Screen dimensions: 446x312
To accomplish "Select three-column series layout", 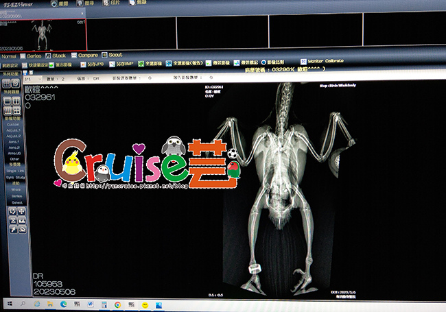I will [8, 110].
